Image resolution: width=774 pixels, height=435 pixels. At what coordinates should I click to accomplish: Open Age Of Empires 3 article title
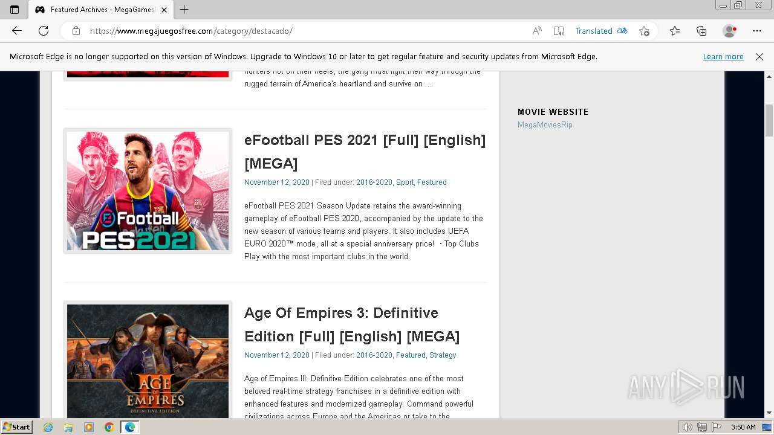click(352, 324)
